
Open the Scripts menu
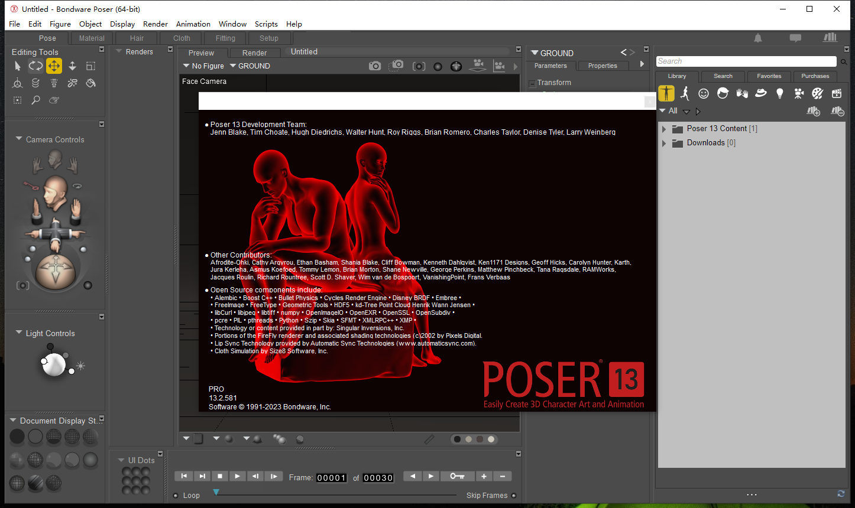(266, 24)
